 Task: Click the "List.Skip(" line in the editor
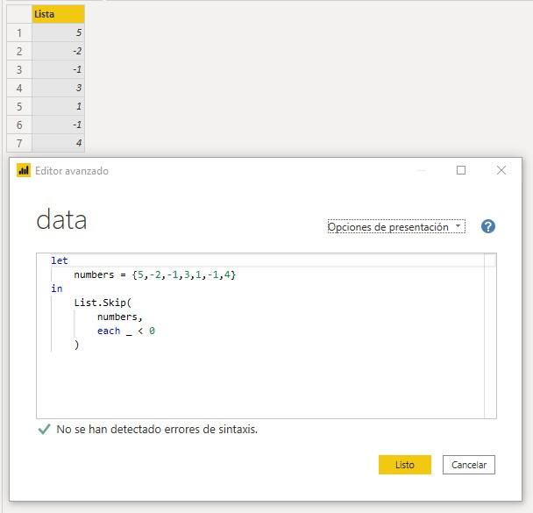[103, 303]
